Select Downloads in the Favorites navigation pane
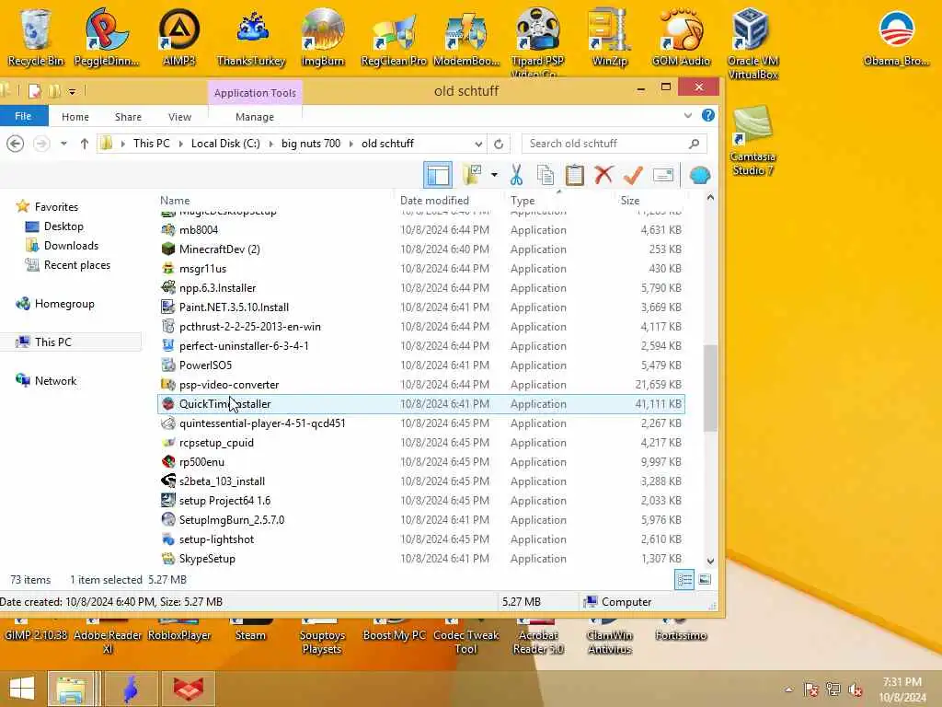The width and height of the screenshot is (942, 707). [71, 245]
